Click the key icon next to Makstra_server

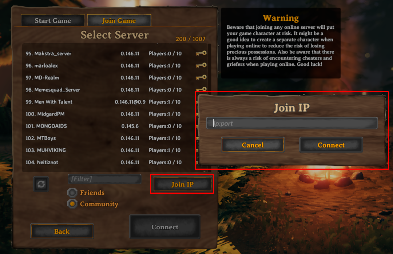click(201, 53)
